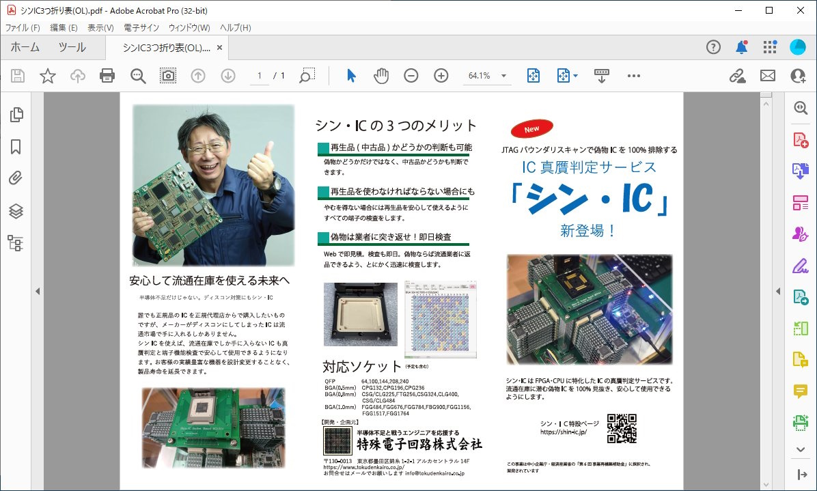Screen dimensions: 817x491
Task: Open the search tool in the right pane
Action: [x=801, y=109]
